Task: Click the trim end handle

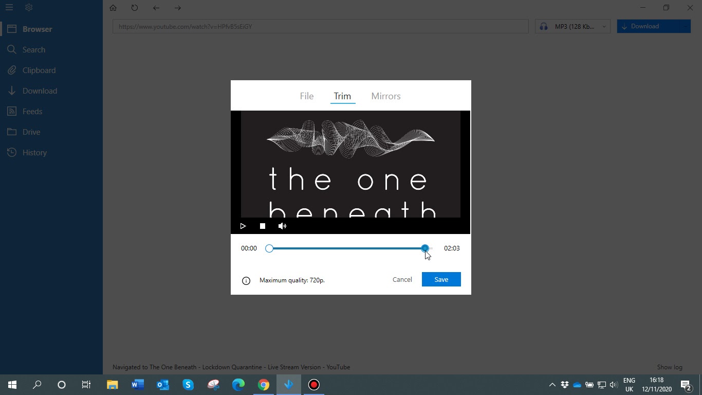Action: [425, 248]
